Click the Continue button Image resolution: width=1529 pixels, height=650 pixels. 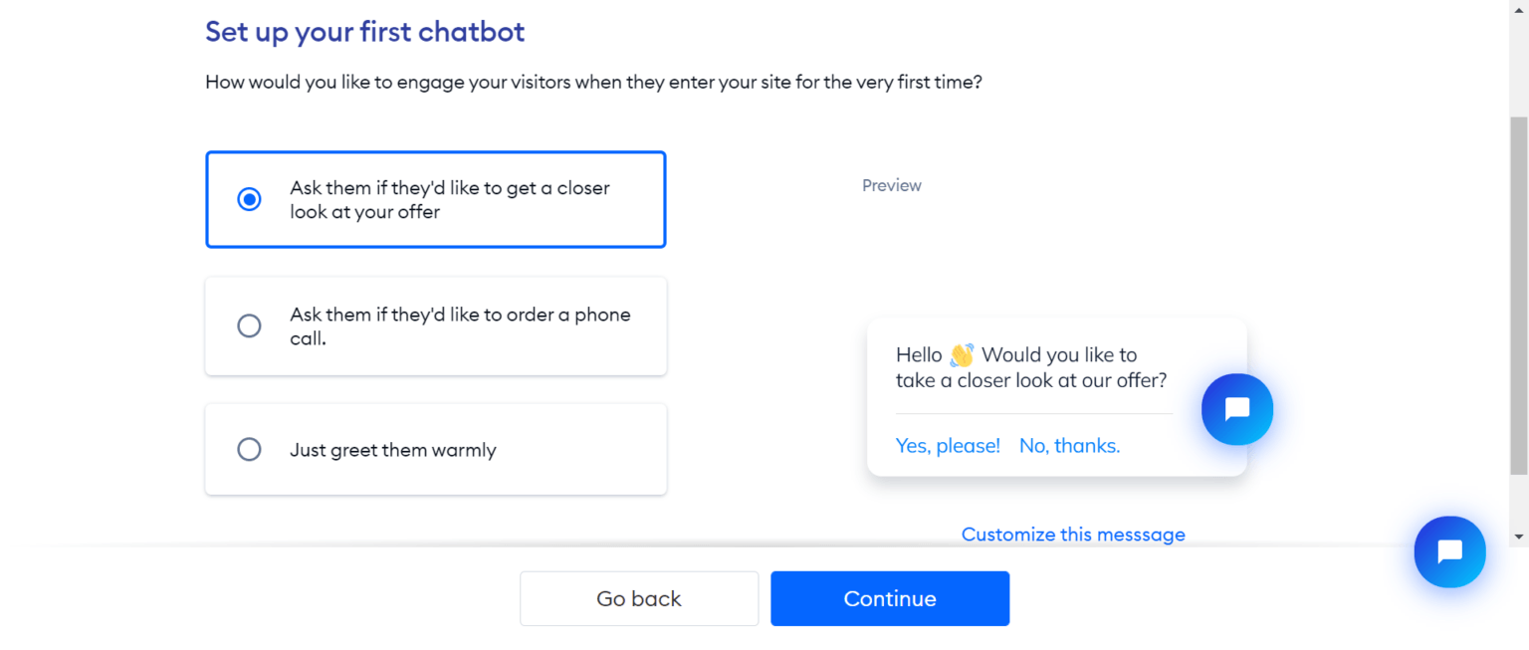[889, 598]
